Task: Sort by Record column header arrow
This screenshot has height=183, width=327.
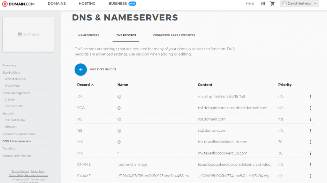Action: 93,85
